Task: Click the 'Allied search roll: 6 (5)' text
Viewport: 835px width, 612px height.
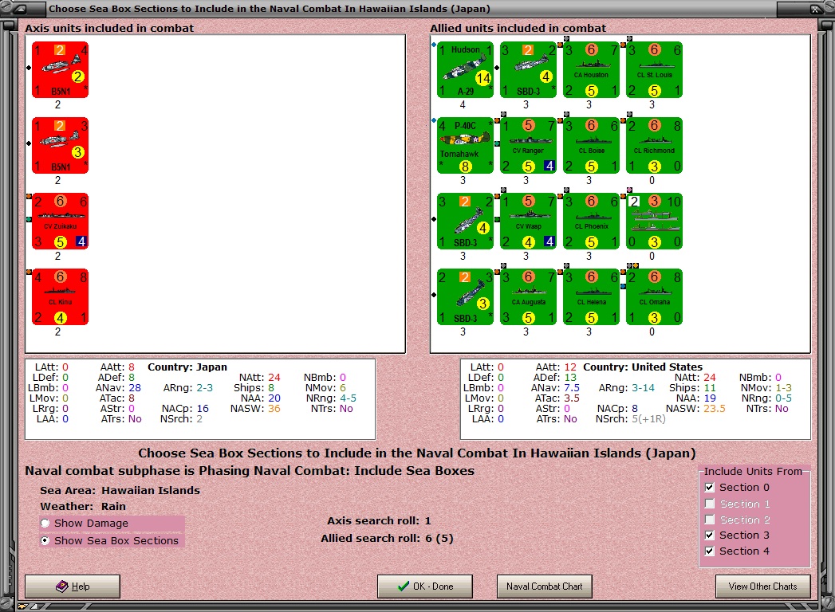Action: 387,539
